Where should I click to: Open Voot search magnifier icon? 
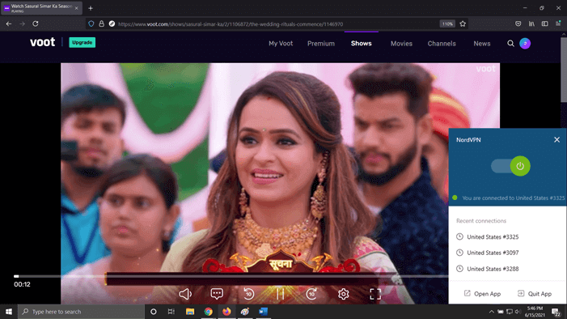510,44
